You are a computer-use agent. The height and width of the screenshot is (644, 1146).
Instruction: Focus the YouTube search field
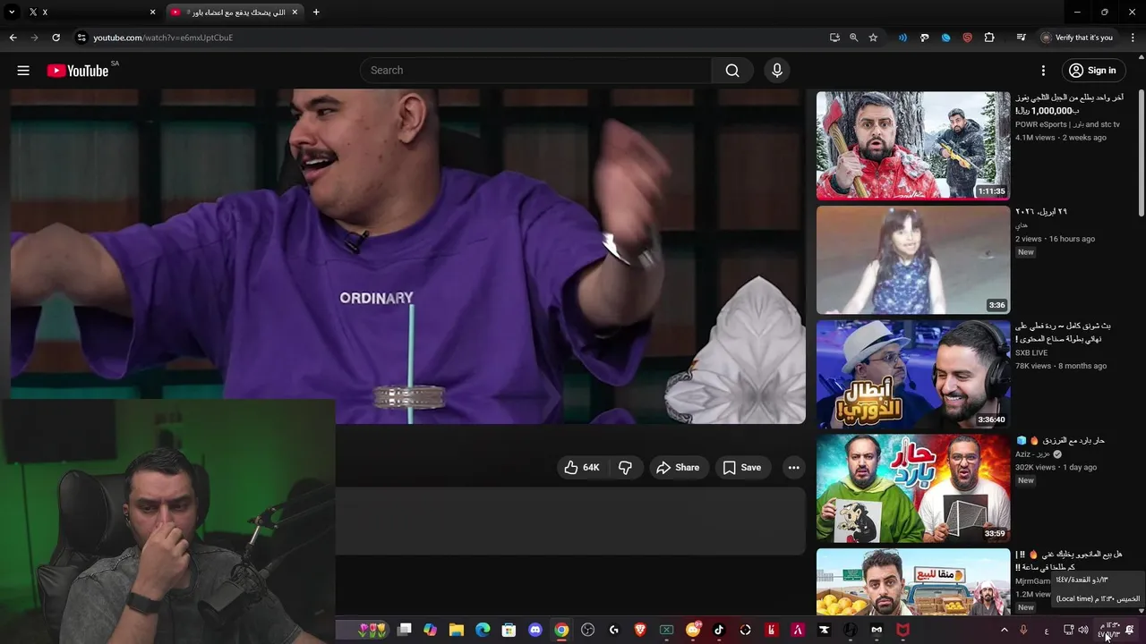tap(535, 71)
